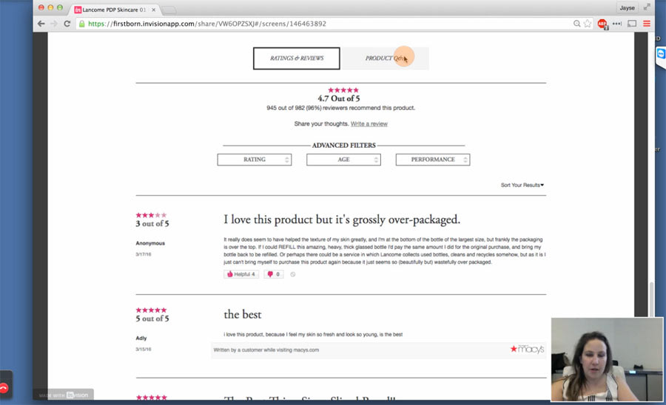The image size is (666, 405).
Task: Expand Sort Your Results dropdown
Action: (522, 185)
